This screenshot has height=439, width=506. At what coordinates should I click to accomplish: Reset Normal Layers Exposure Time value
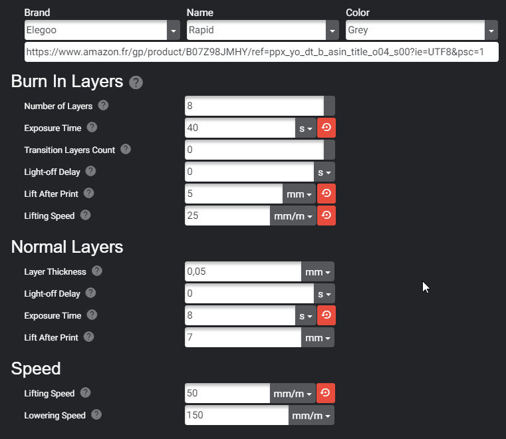point(326,315)
